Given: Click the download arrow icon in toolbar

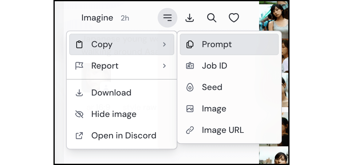Looking at the screenshot, I should point(190,18).
